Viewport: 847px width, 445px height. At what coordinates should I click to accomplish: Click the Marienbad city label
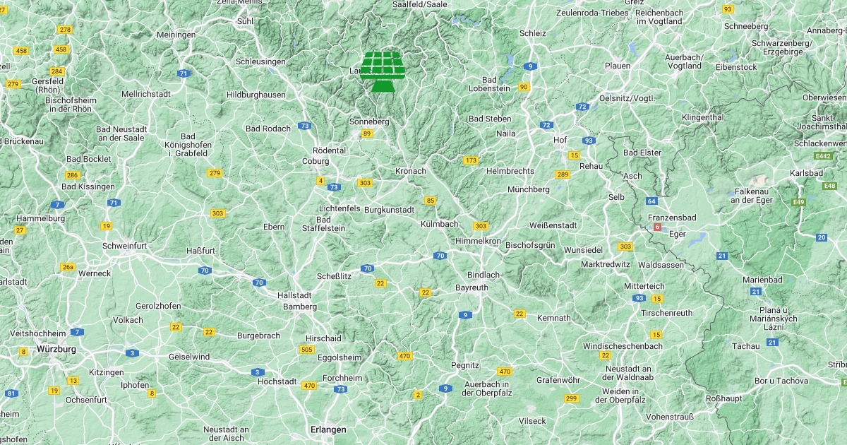[x=762, y=280]
